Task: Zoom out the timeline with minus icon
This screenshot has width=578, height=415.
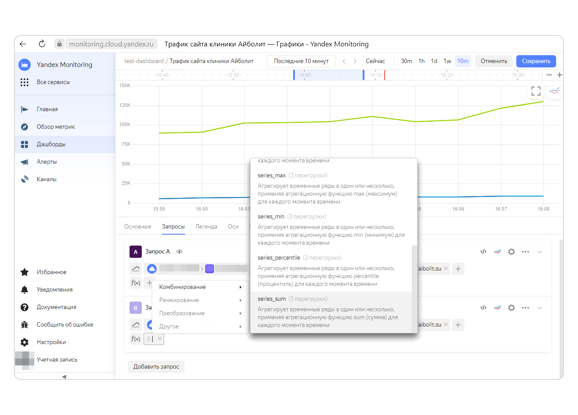Action: pyautogui.click(x=549, y=75)
